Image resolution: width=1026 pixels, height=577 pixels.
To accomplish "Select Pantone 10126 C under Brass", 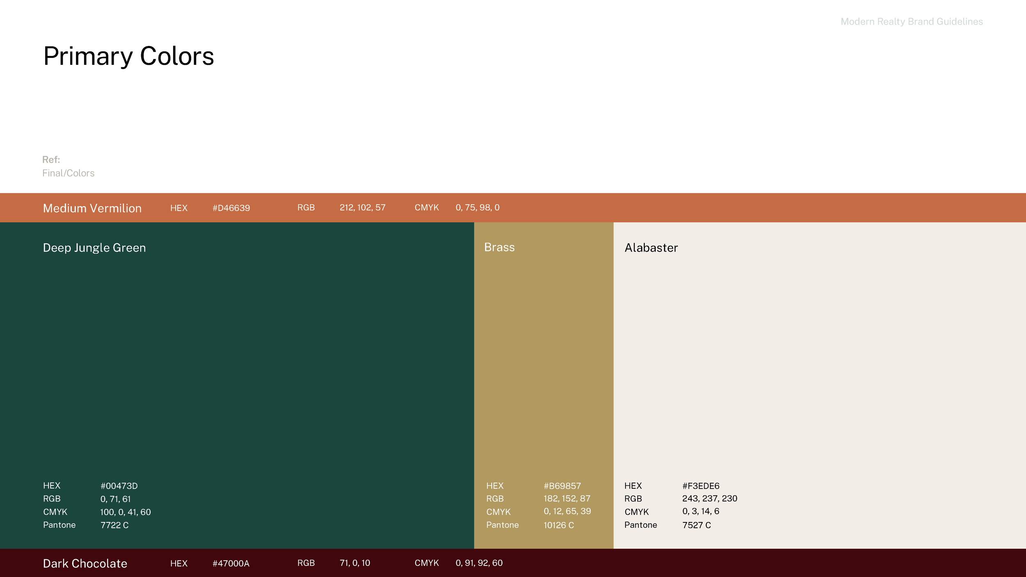I will point(559,525).
